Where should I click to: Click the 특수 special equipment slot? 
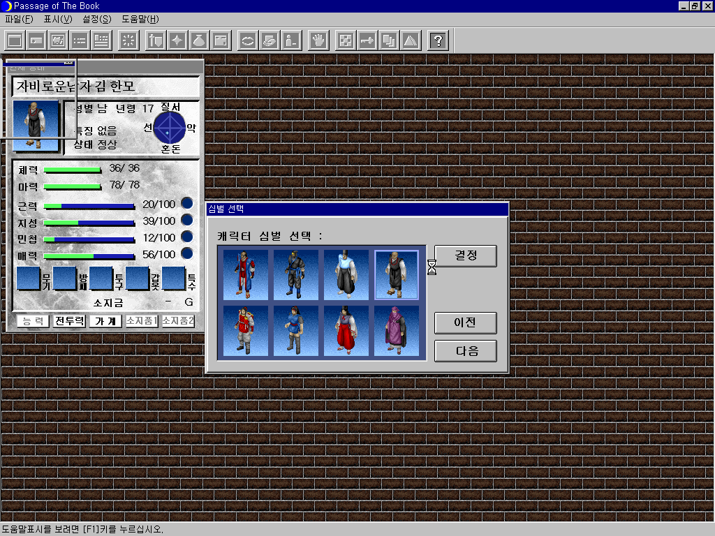[x=174, y=278]
